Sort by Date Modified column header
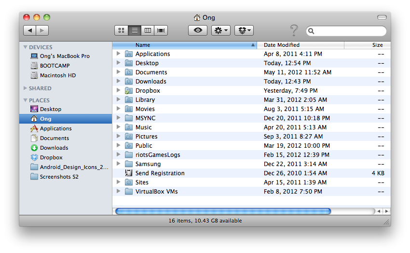Screen dimensions: 410x253 pyautogui.click(x=301, y=45)
